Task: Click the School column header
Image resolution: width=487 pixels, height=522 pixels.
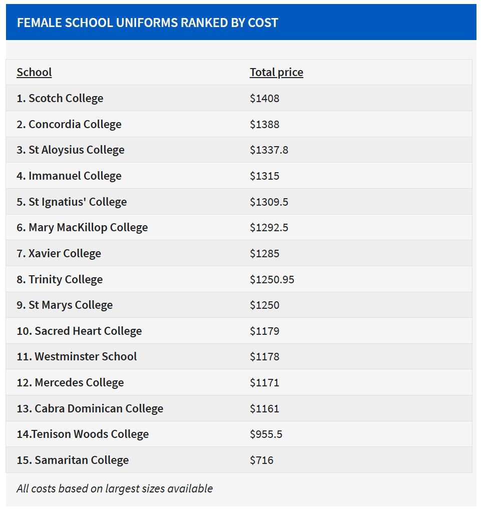Action: click(34, 72)
